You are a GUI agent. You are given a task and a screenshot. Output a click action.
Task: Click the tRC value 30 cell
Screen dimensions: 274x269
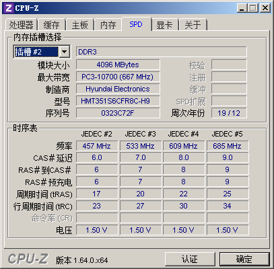[x=184, y=206]
